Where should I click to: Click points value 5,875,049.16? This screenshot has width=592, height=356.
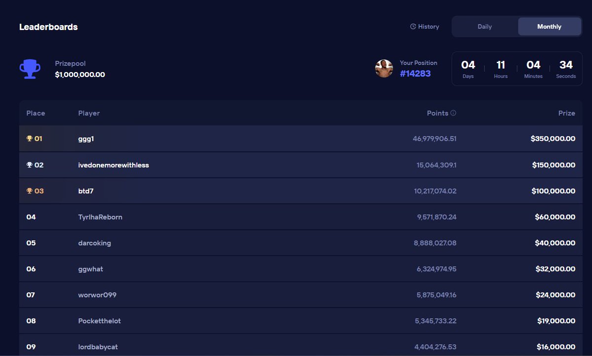click(x=437, y=295)
